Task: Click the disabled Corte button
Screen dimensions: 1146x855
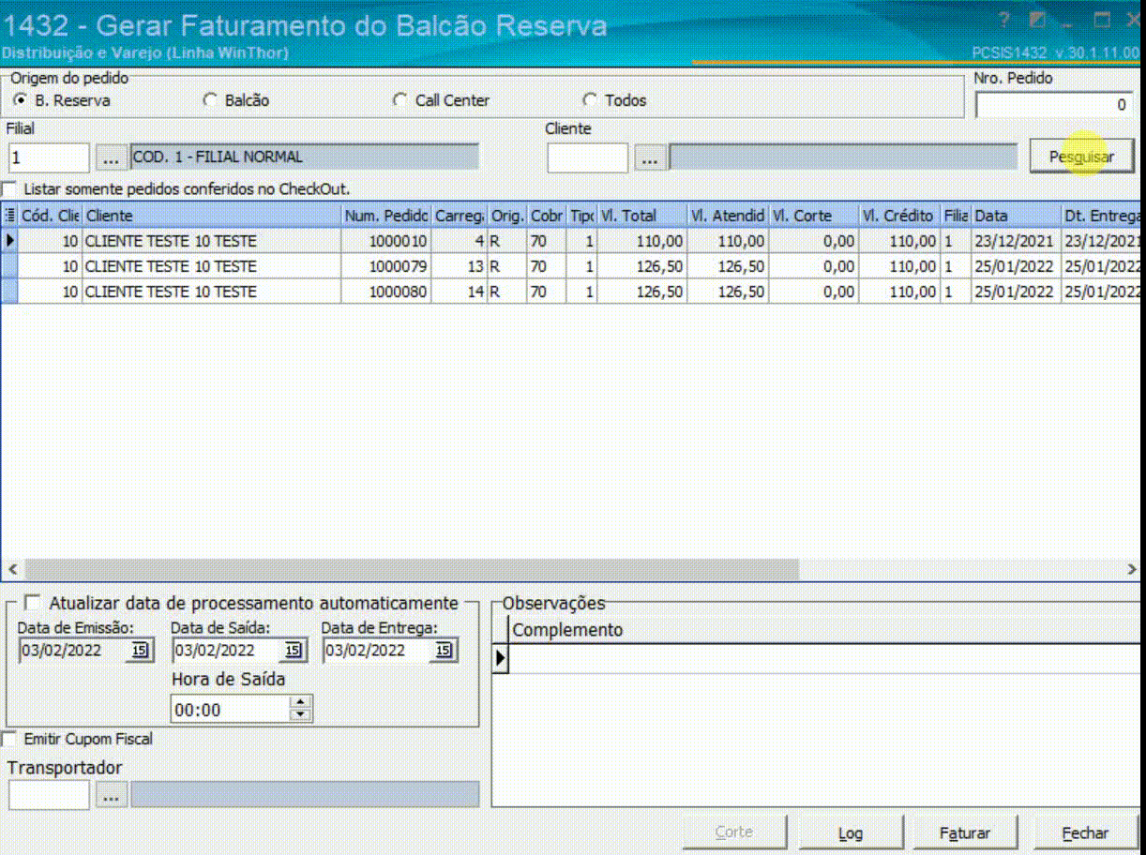Action: click(733, 832)
